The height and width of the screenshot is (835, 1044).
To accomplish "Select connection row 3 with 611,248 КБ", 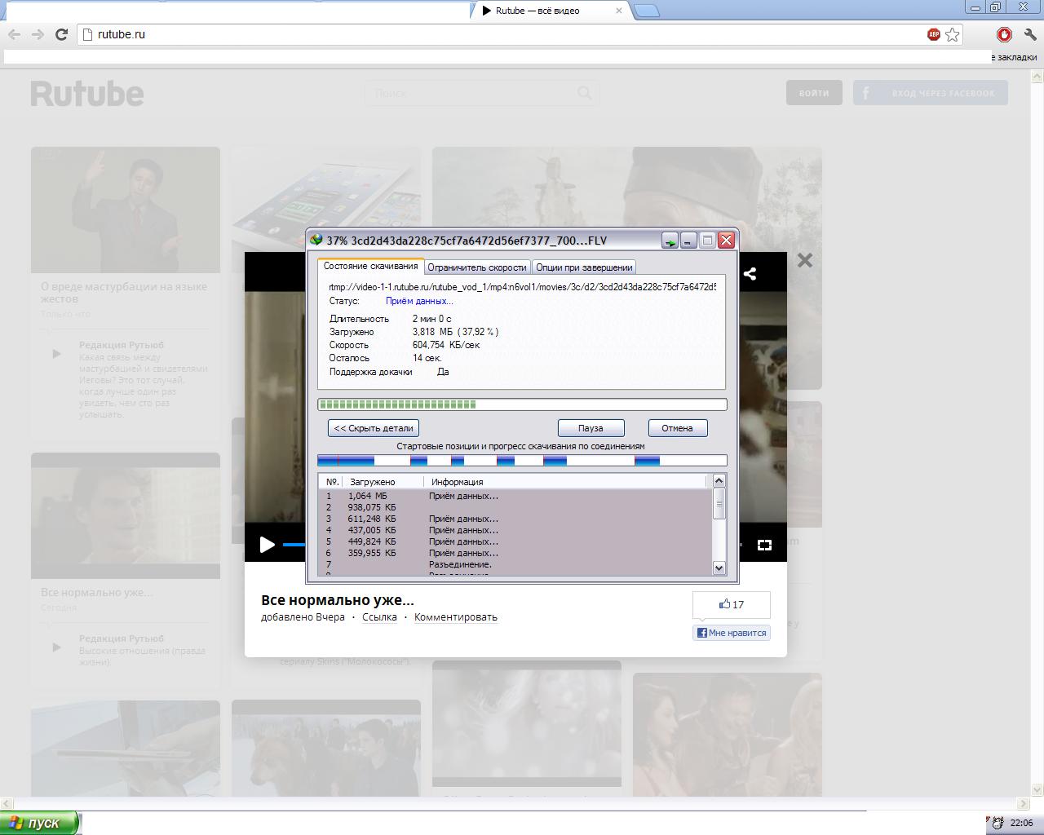I will coord(515,519).
